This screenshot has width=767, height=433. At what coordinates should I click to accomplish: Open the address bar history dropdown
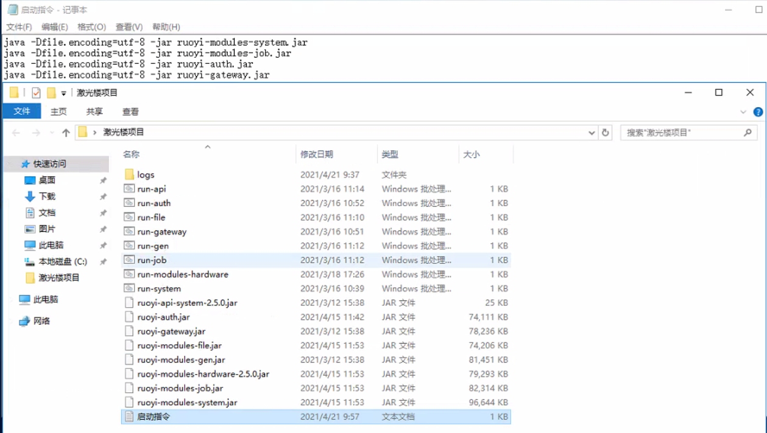click(x=592, y=133)
